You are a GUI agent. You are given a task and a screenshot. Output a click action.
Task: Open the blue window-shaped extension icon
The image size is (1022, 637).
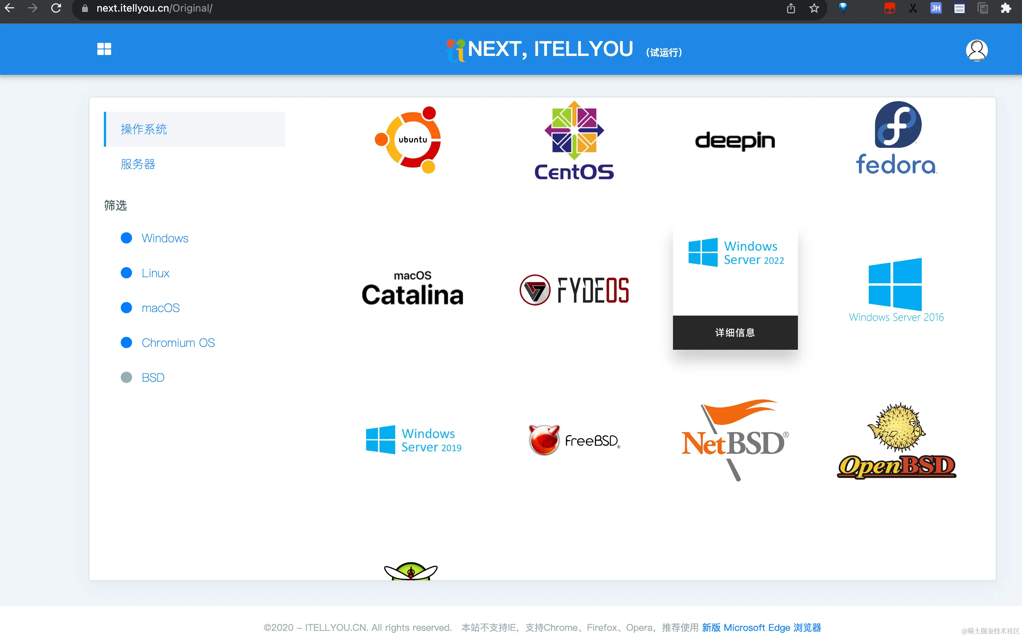(x=959, y=8)
